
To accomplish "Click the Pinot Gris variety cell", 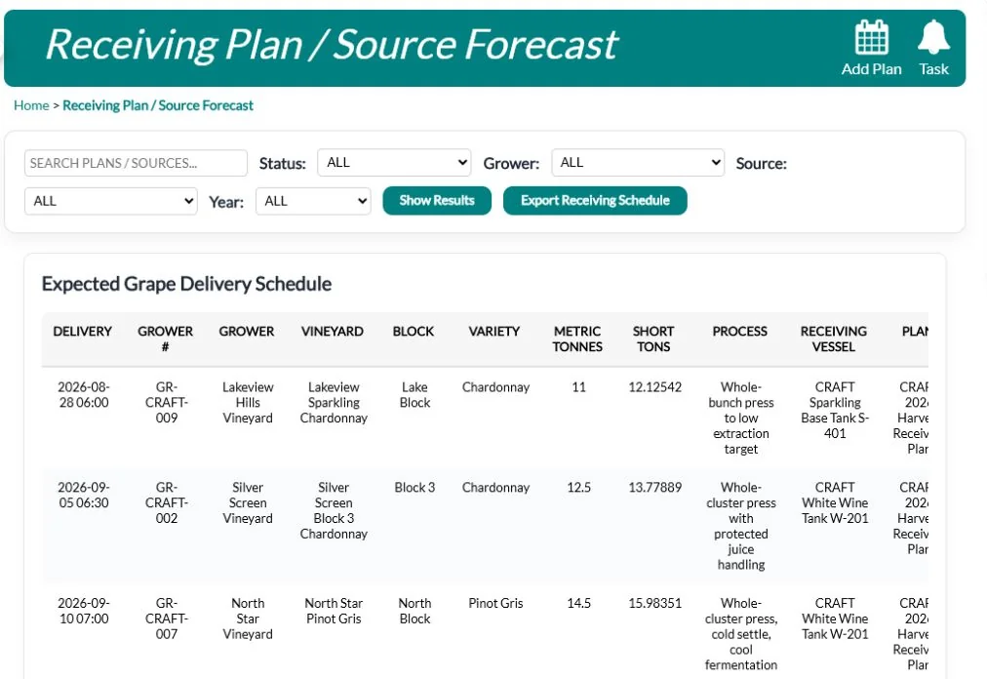I will (496, 604).
